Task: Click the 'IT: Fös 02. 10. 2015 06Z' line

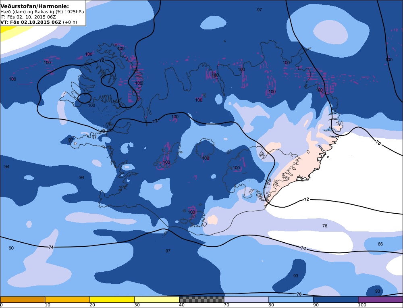Action: coord(28,17)
